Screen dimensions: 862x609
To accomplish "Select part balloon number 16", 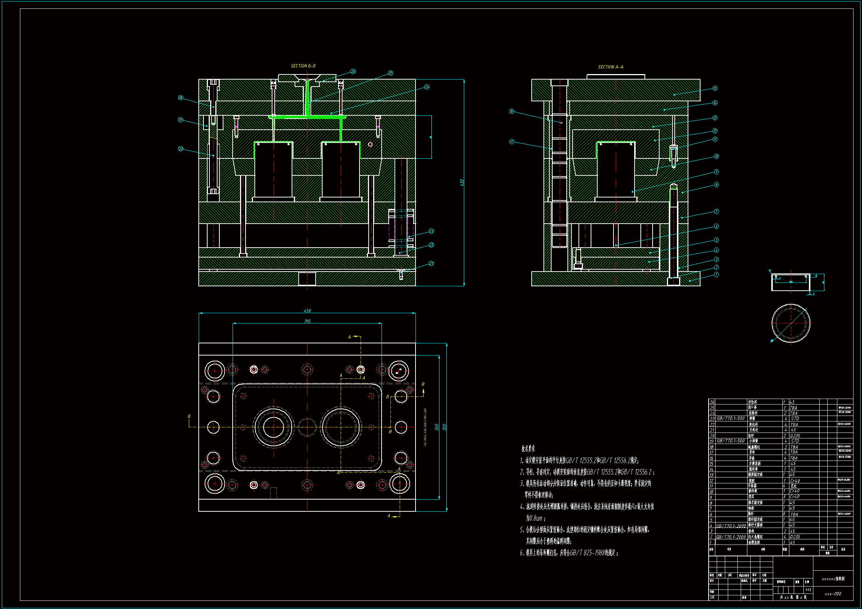I will click(x=512, y=111).
